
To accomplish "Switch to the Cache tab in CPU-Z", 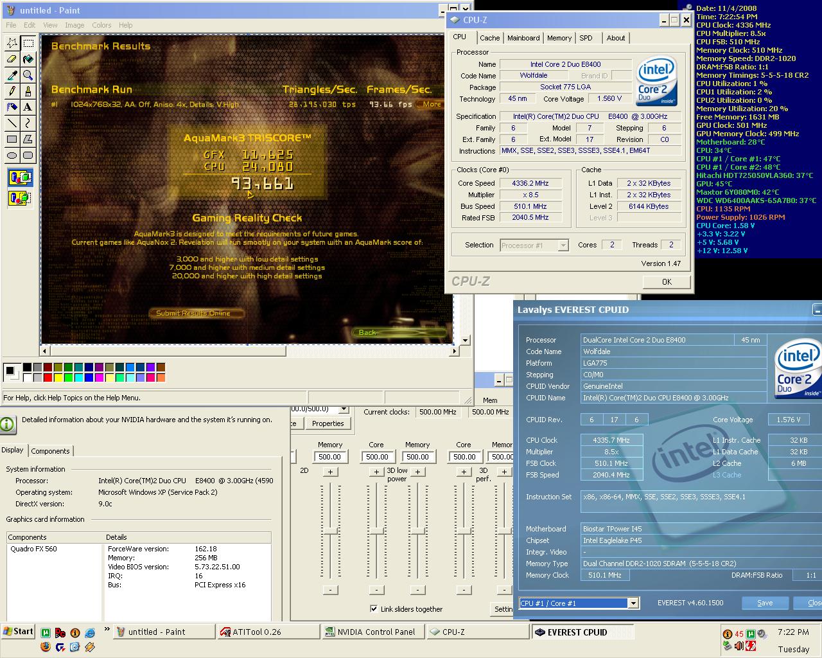I will click(x=489, y=38).
